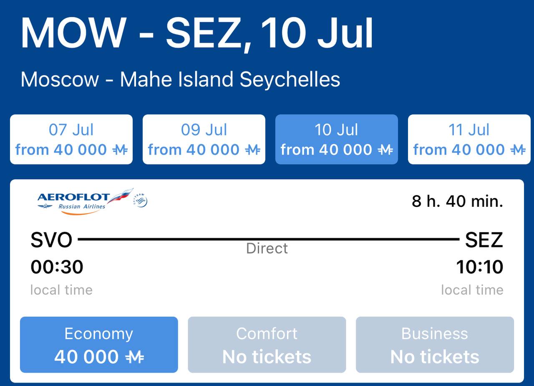Image resolution: width=534 pixels, height=386 pixels.
Task: Click the SkyTeam alliance emblem
Action: point(141,201)
